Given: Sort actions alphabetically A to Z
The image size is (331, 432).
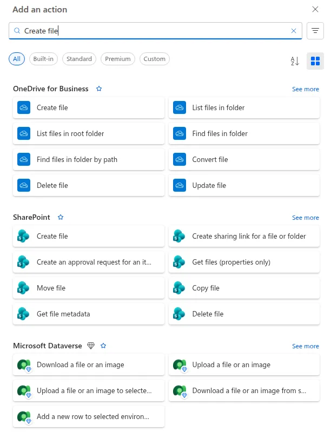Looking at the screenshot, I should (295, 61).
